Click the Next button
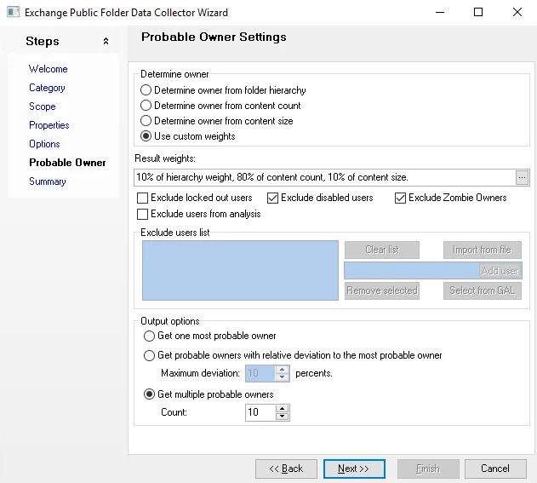The image size is (537, 483). [x=354, y=469]
